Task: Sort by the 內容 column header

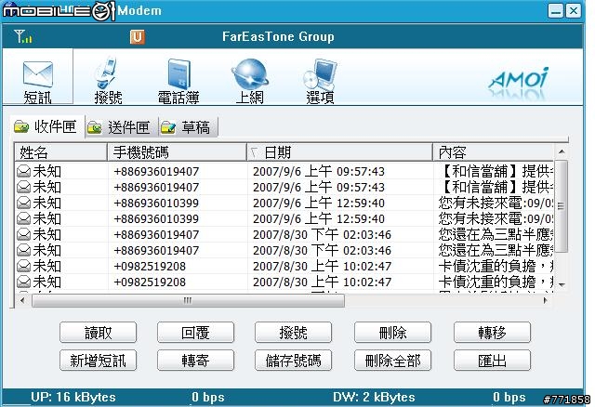Action: (494, 152)
